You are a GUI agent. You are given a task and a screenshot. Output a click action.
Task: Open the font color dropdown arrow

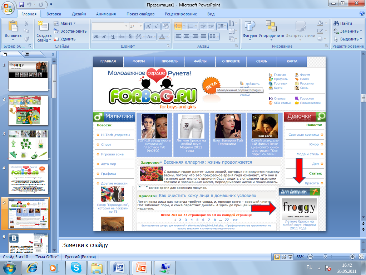pyautogui.click(x=168, y=37)
